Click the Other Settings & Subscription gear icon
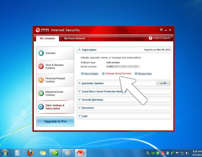Image resolution: width=202 pixels, height=157 pixels. click(x=41, y=107)
